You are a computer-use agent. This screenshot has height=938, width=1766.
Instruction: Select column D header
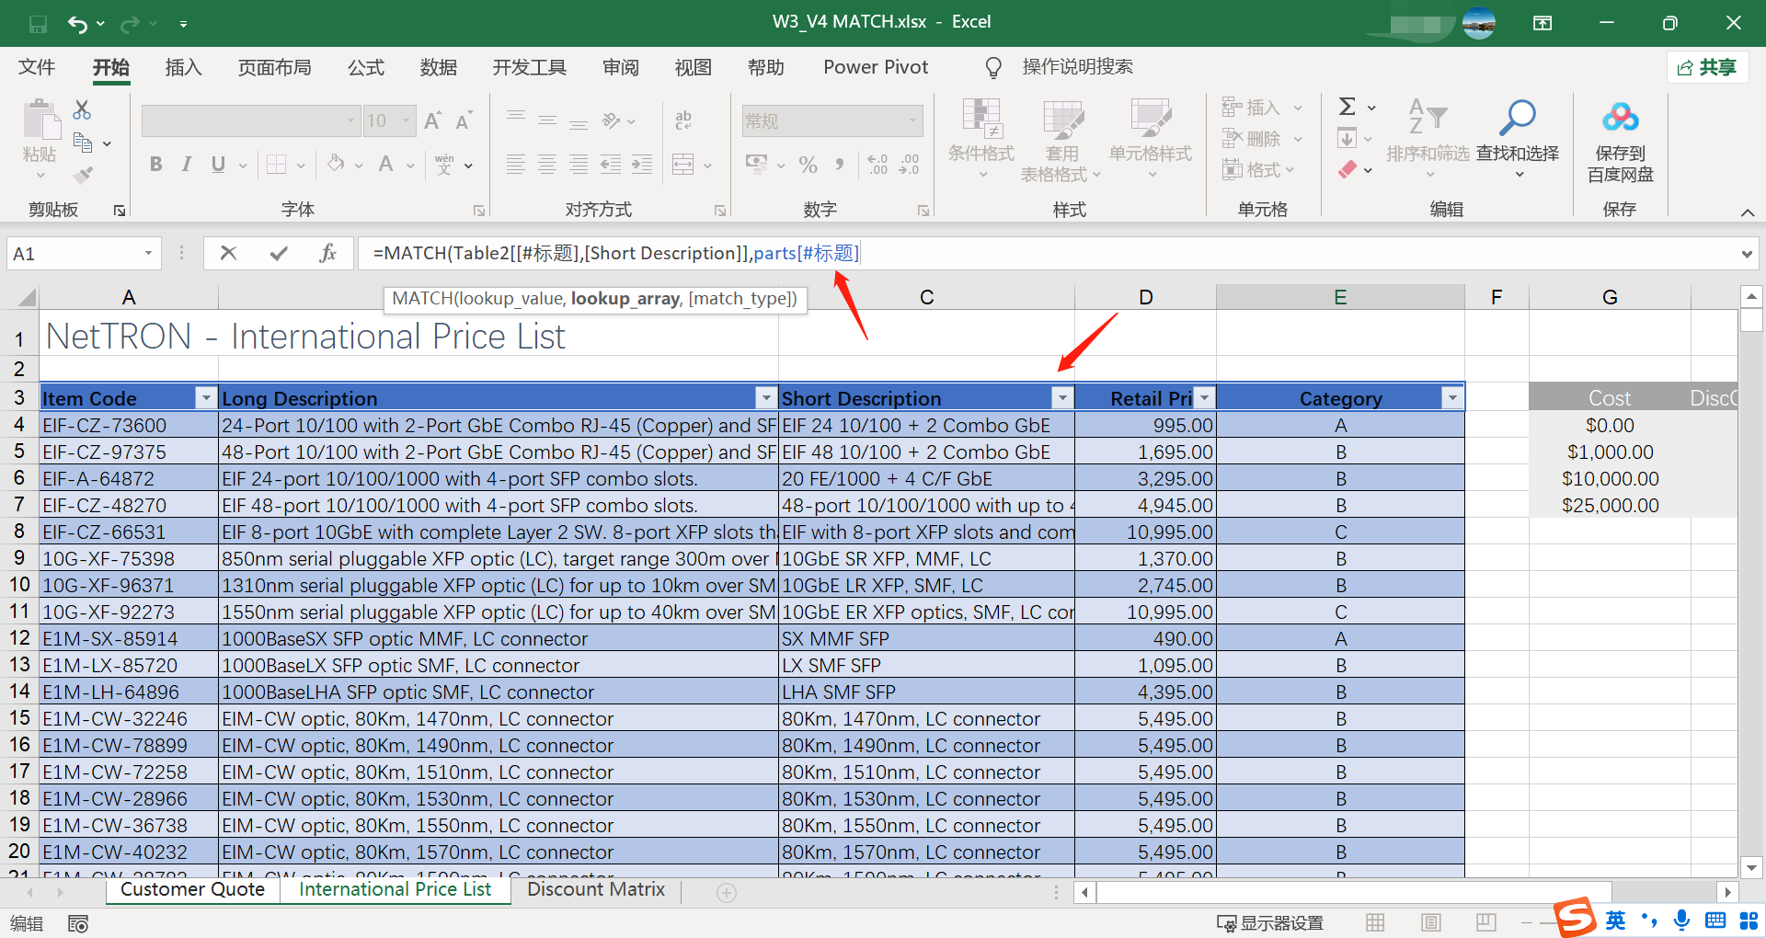[1145, 297]
